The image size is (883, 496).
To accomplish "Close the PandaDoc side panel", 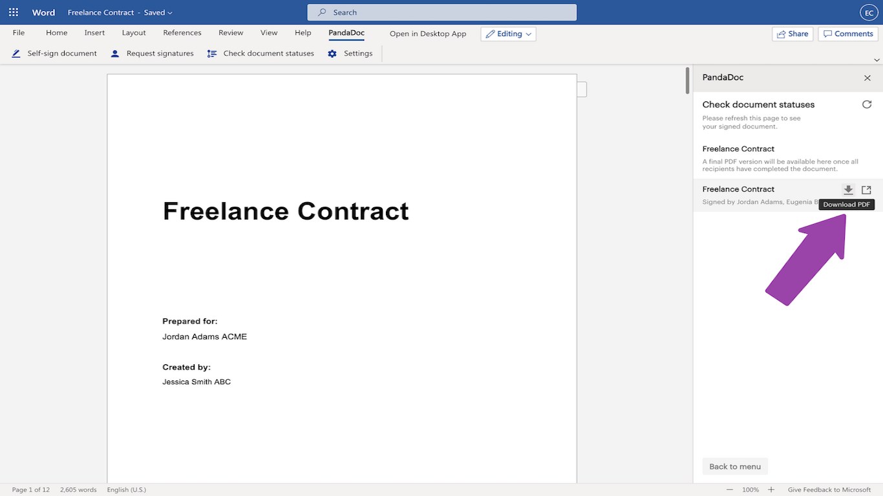I will pos(867,77).
